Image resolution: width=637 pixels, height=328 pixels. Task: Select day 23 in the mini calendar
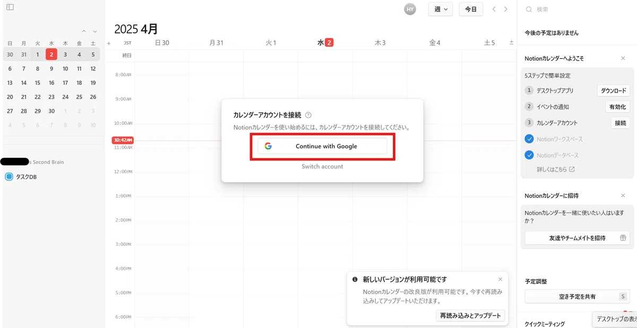tap(51, 97)
